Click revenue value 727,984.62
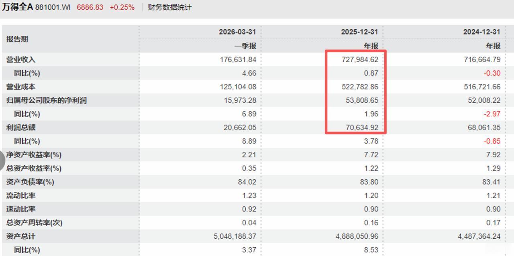This screenshot has height=256, width=514. click(x=360, y=59)
